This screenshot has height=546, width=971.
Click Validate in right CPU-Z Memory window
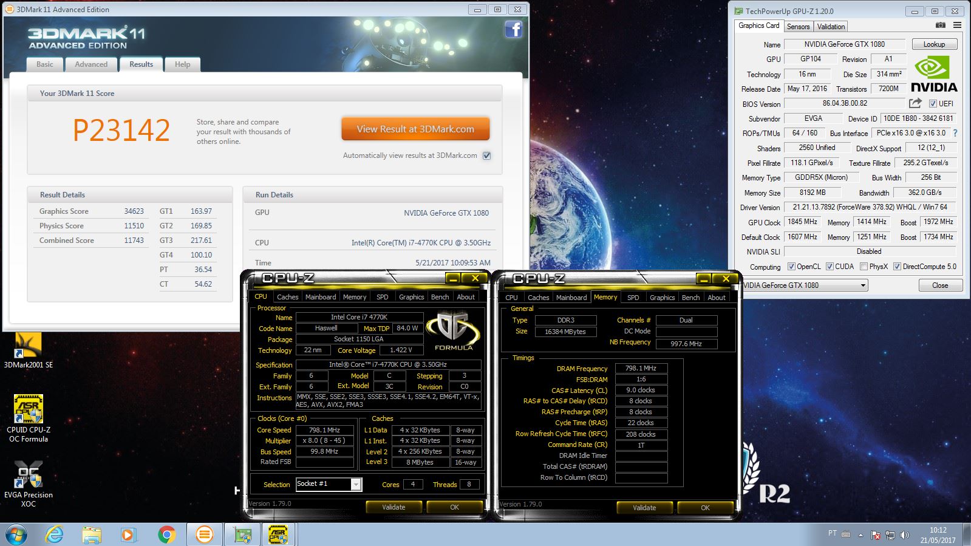tap(644, 508)
